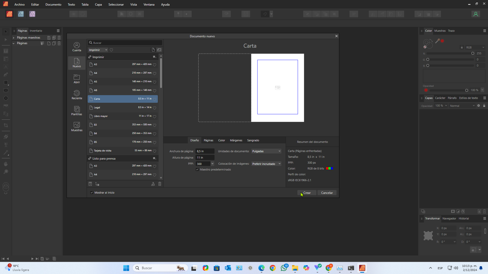Select landscape orientation page icon
The image size is (488, 274).
coord(159,50)
